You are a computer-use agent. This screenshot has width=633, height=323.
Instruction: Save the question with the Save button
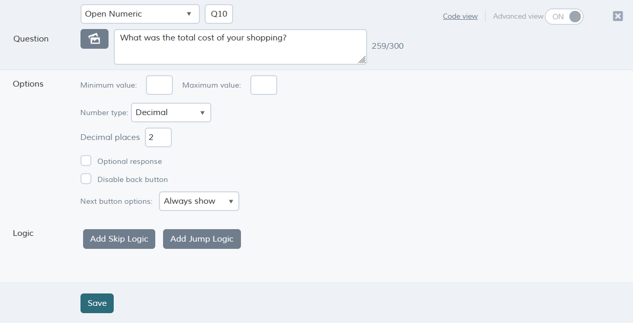[97, 303]
